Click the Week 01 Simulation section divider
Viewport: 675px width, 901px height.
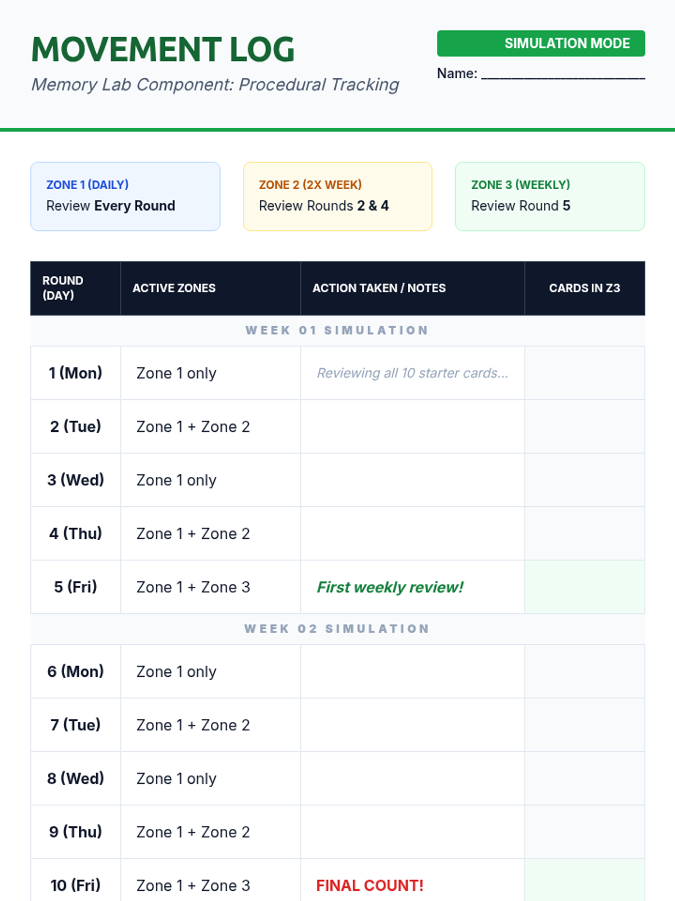[337, 331]
